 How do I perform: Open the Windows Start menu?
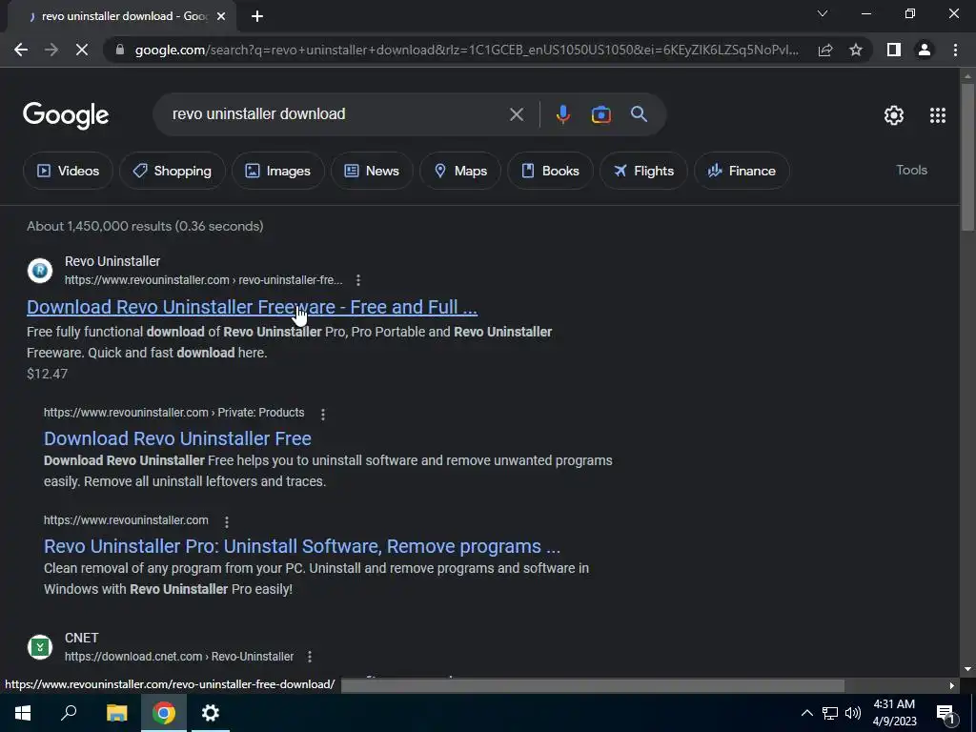pos(23,713)
